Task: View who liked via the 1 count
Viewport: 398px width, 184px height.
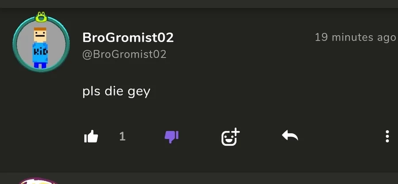Action: pyautogui.click(x=122, y=137)
